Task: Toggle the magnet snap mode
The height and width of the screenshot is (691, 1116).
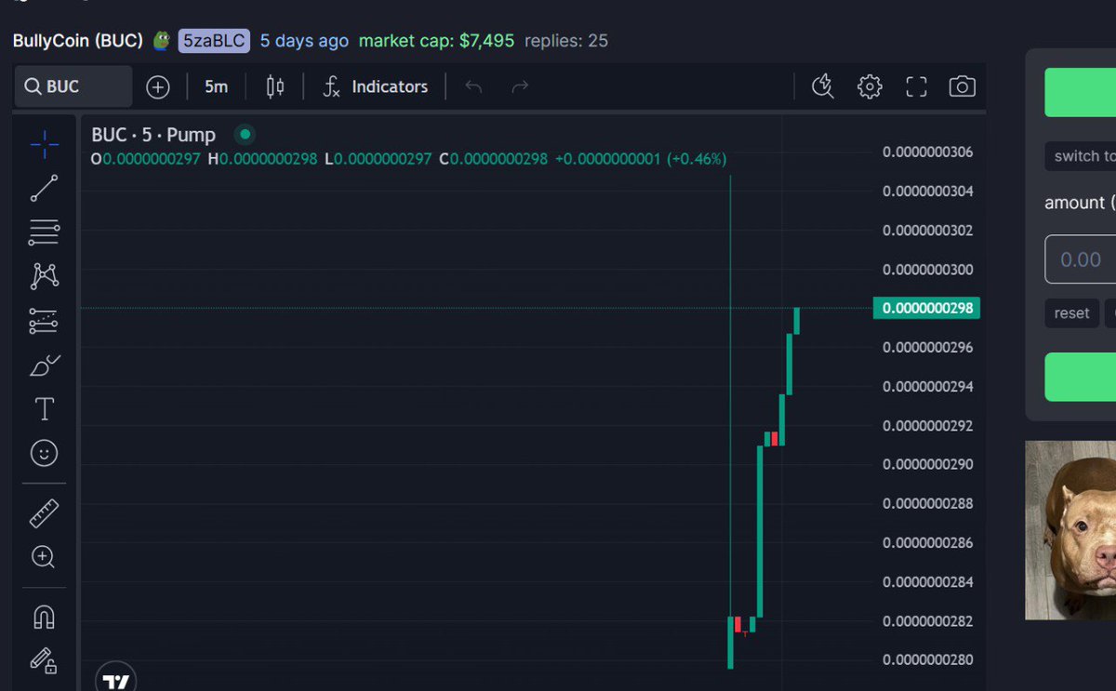Action: pos(44,618)
